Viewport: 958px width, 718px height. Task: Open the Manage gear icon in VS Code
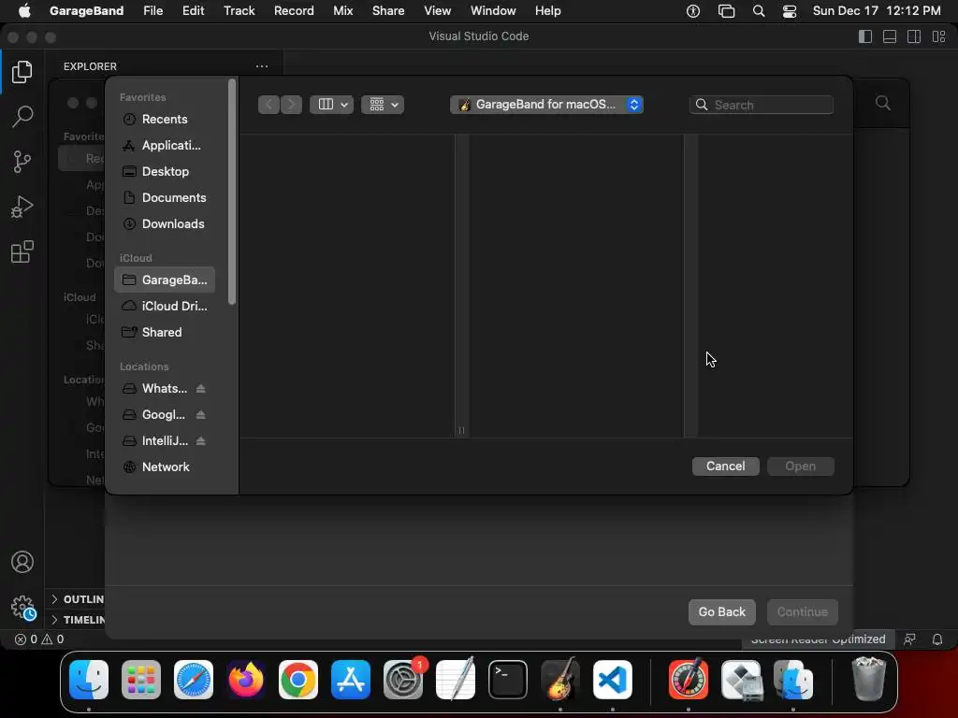[x=23, y=608]
